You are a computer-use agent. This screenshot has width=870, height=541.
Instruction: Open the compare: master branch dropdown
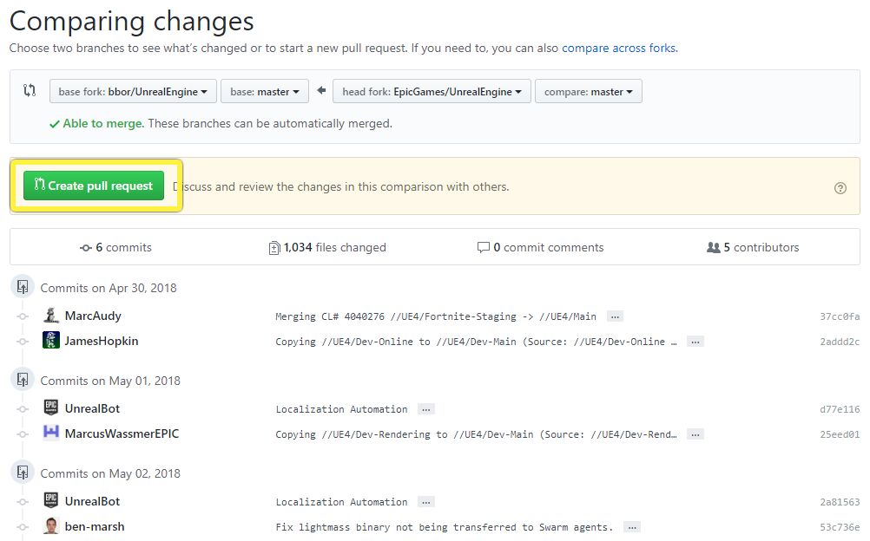[x=588, y=92]
